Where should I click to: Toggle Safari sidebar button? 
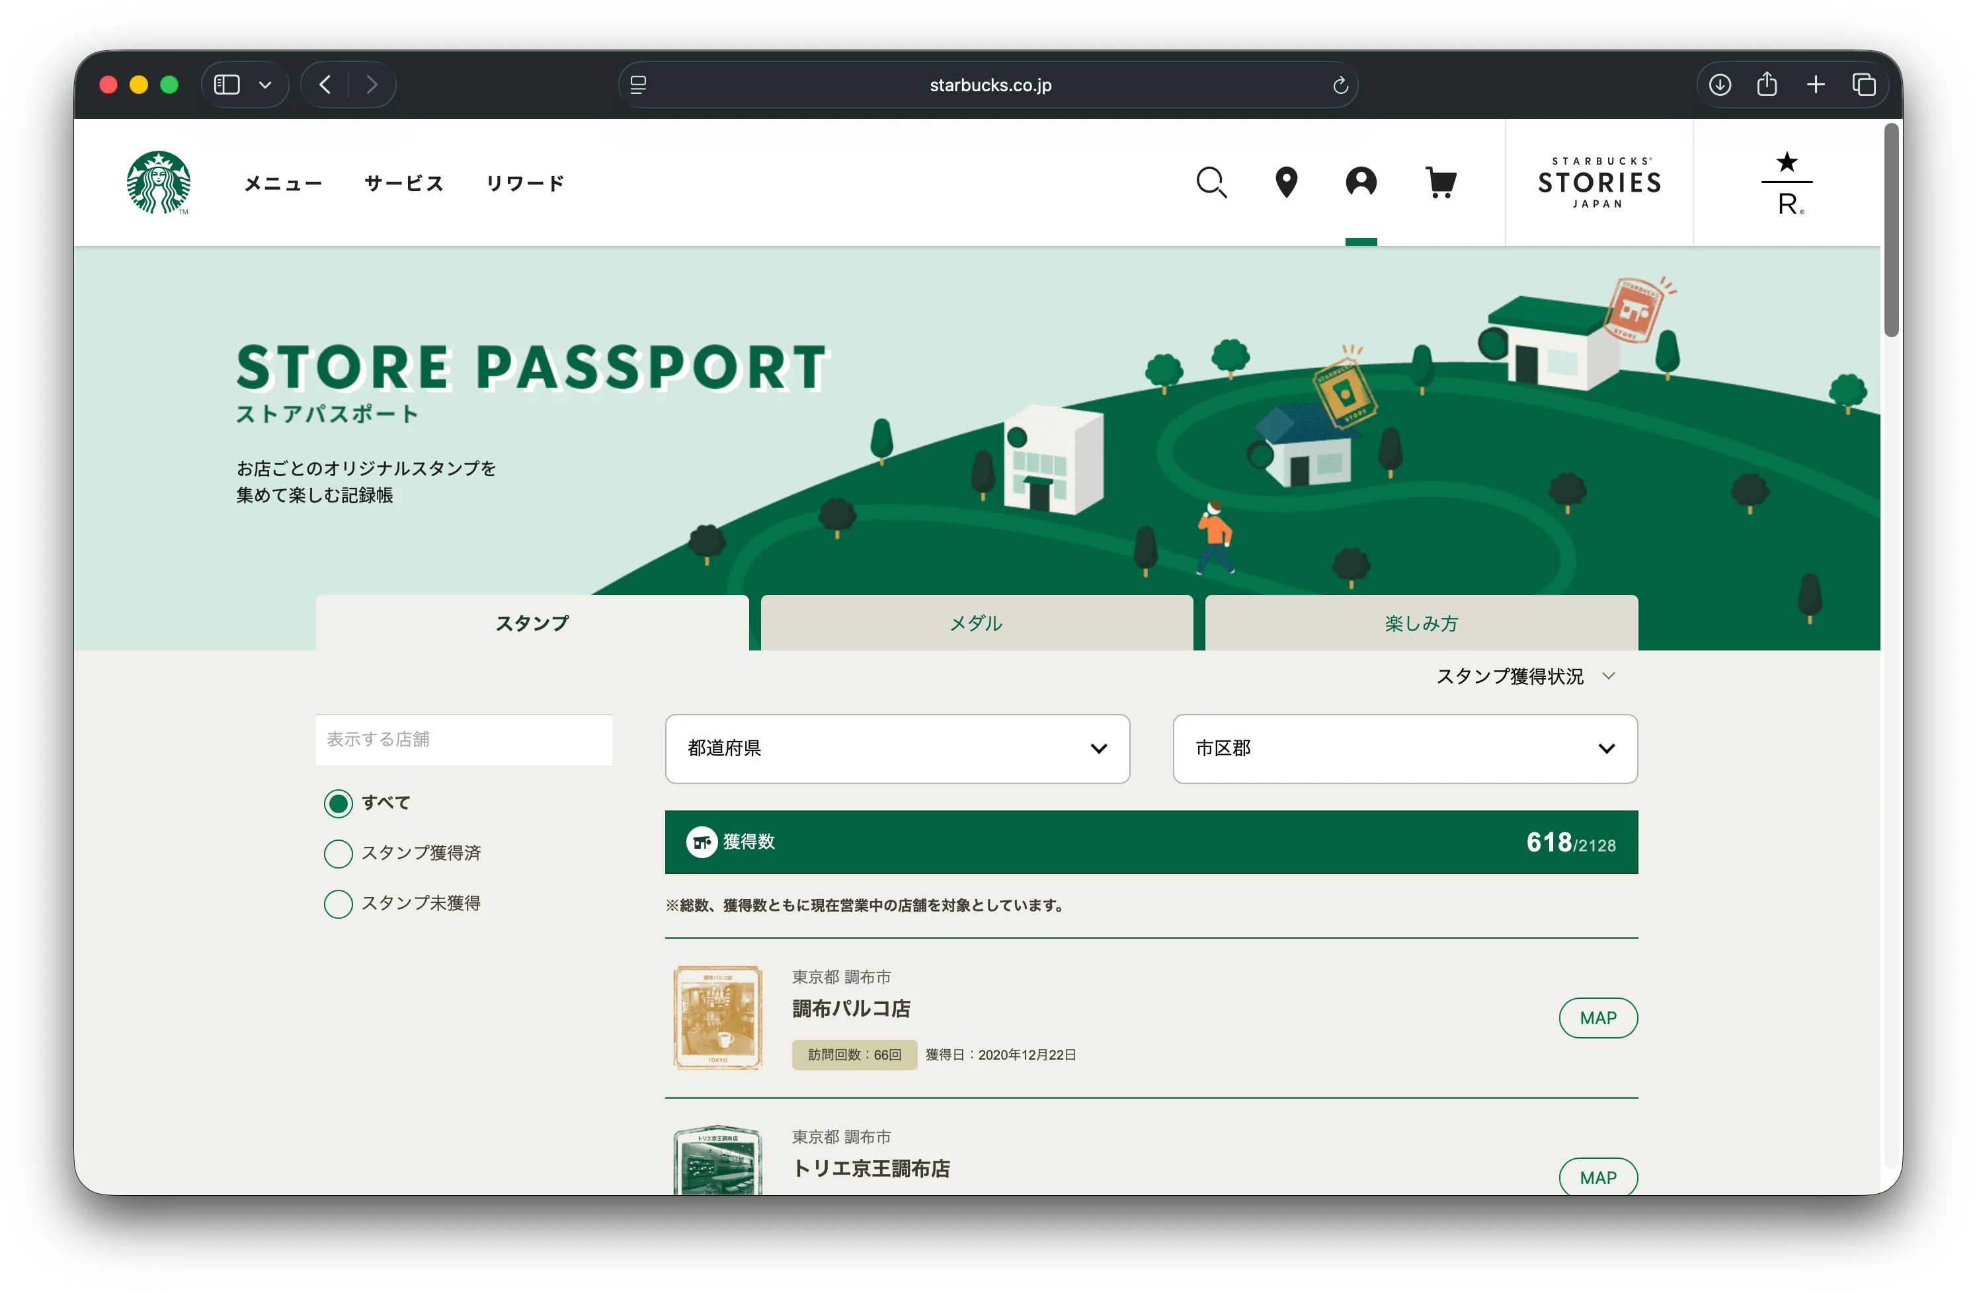click(227, 85)
